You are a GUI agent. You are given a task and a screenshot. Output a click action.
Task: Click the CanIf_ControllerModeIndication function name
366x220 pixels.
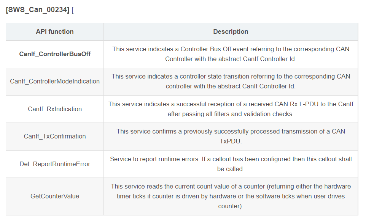tap(55, 82)
